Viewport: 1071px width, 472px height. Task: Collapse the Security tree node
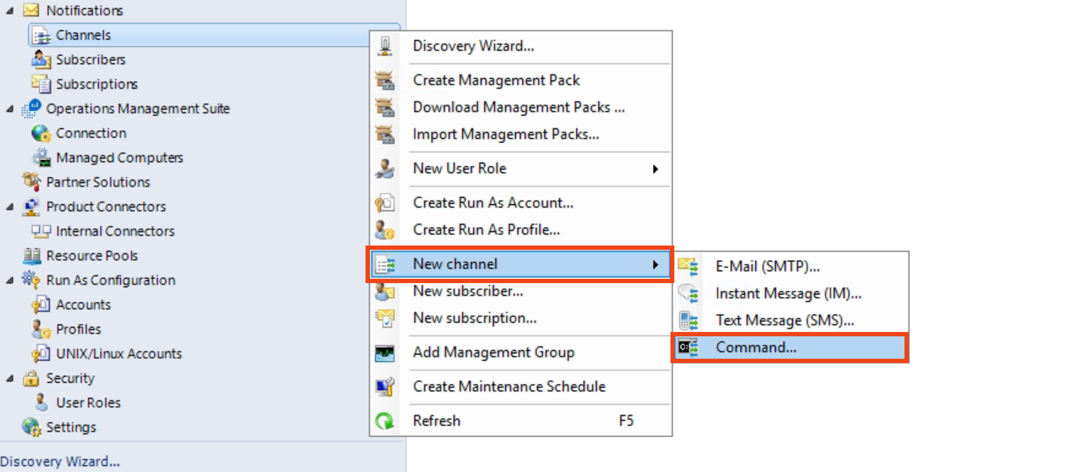(10, 379)
